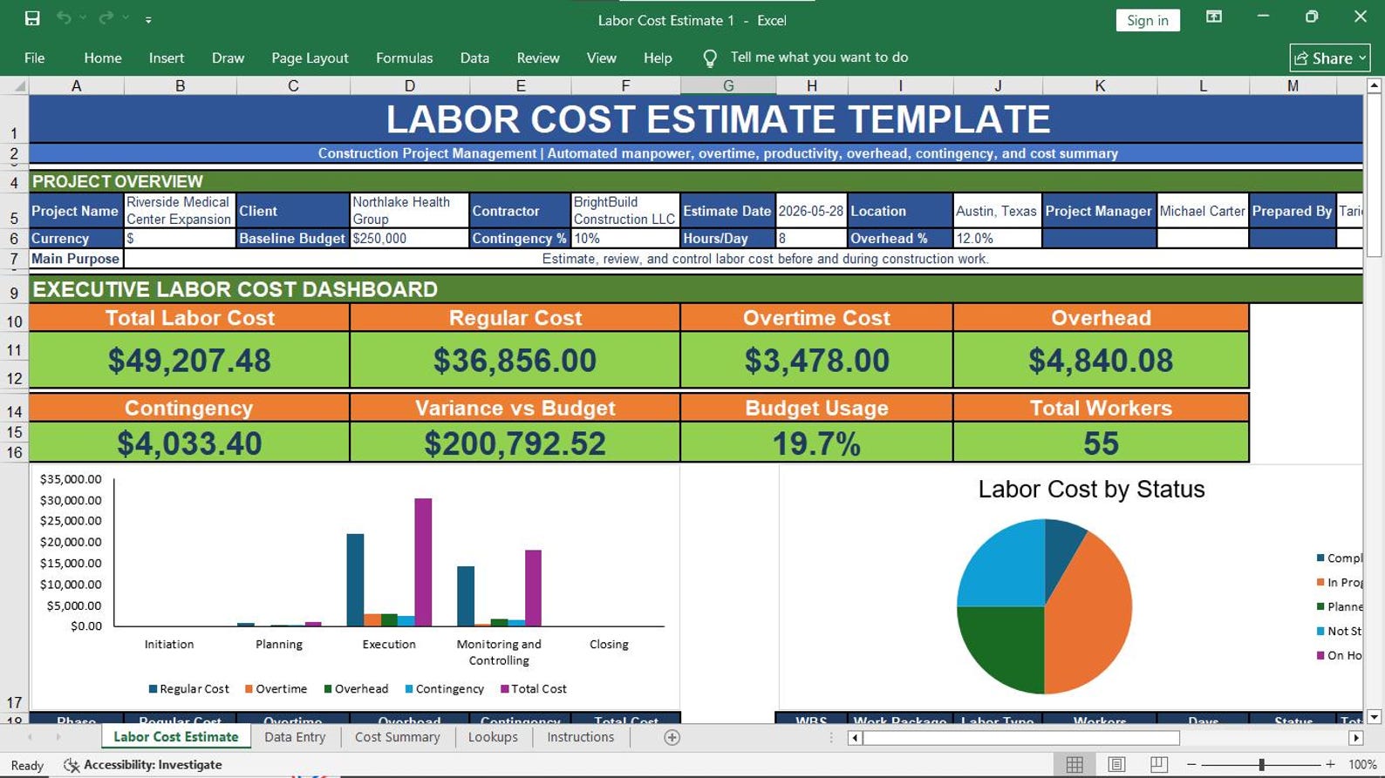1385x778 pixels.
Task: Open the Home ribbon tab
Action: pyautogui.click(x=103, y=58)
